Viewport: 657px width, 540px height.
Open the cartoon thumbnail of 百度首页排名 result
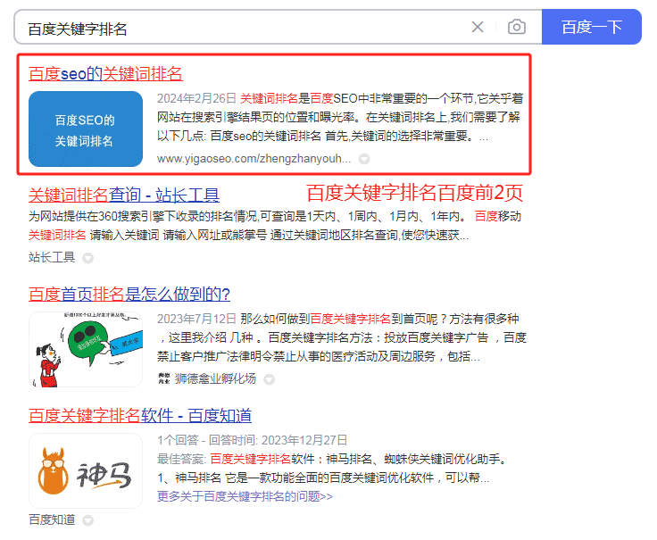(86, 349)
